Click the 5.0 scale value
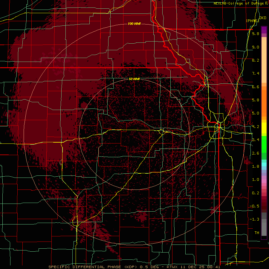This screenshot has height=269, width=269. click(256, 113)
